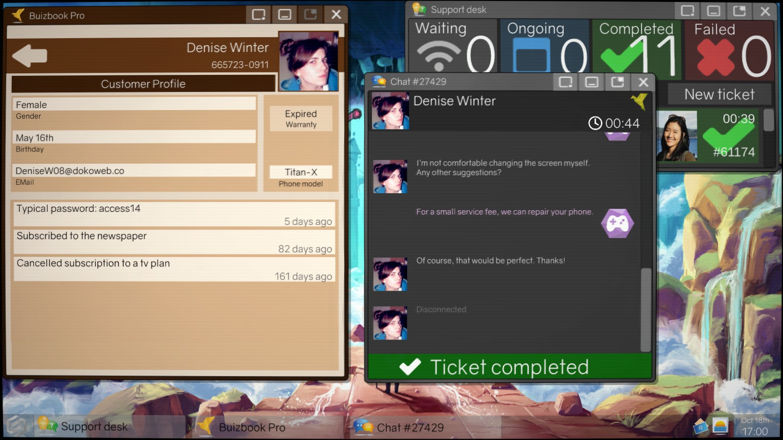Click the Ticket completed banner
783x440 pixels.
tap(509, 367)
